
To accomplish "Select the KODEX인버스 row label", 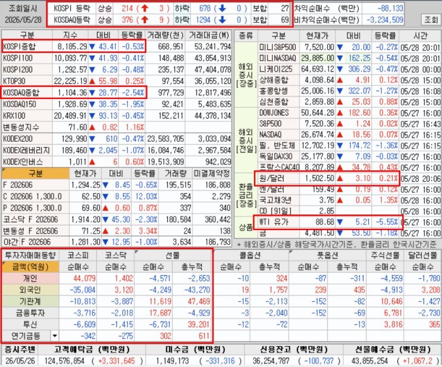I will click(x=23, y=162).
